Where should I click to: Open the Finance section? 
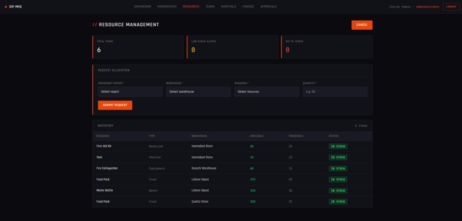pyautogui.click(x=248, y=6)
